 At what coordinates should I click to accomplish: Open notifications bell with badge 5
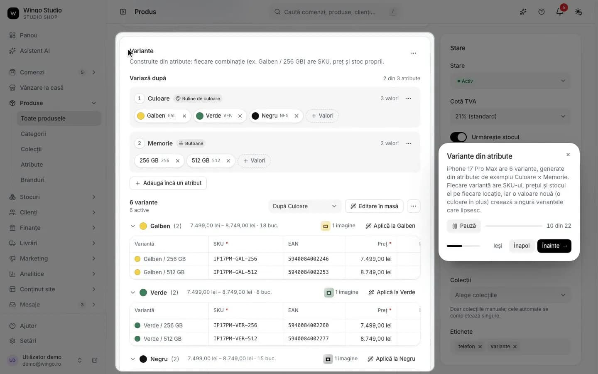[560, 12]
